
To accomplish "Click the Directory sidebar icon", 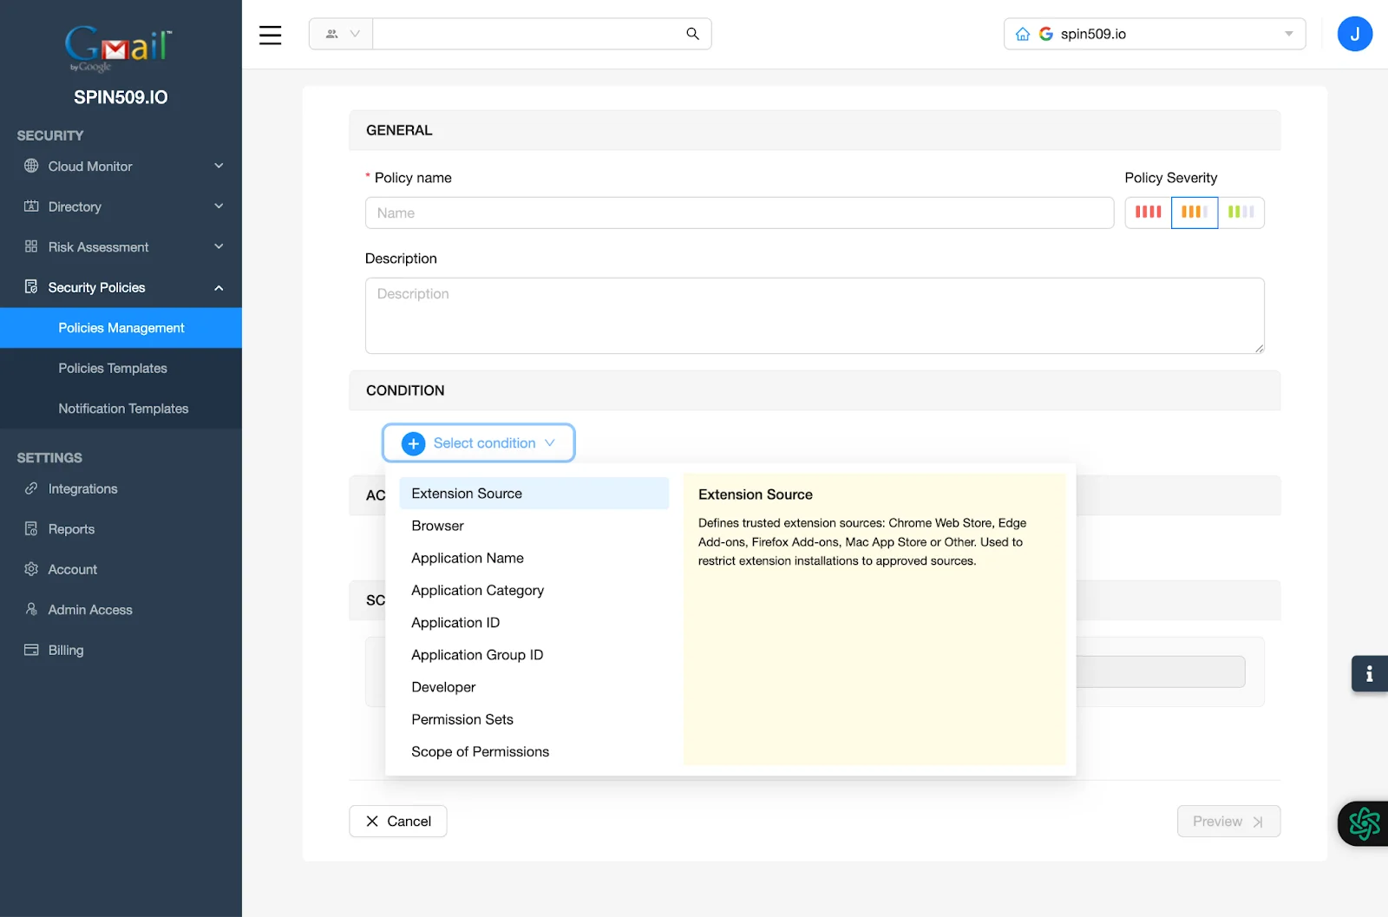I will point(31,206).
